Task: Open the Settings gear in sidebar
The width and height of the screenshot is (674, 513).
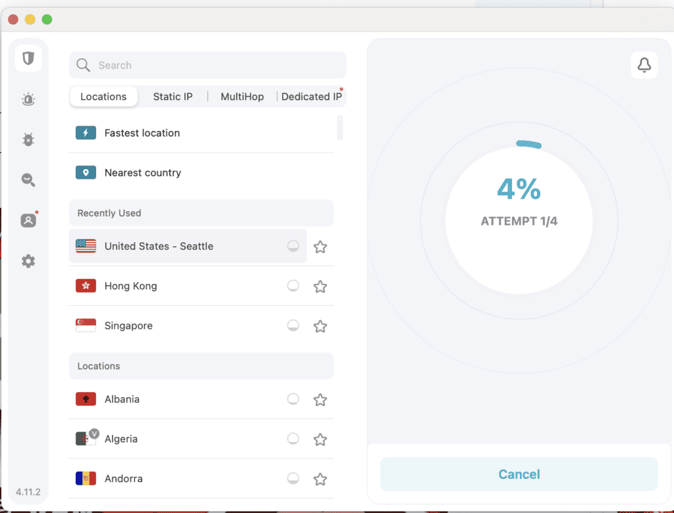Action: pos(28,261)
